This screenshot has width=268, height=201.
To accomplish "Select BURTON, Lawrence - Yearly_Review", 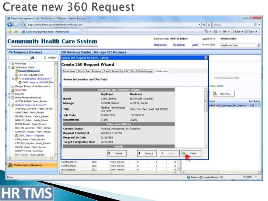I will [33, 128].
